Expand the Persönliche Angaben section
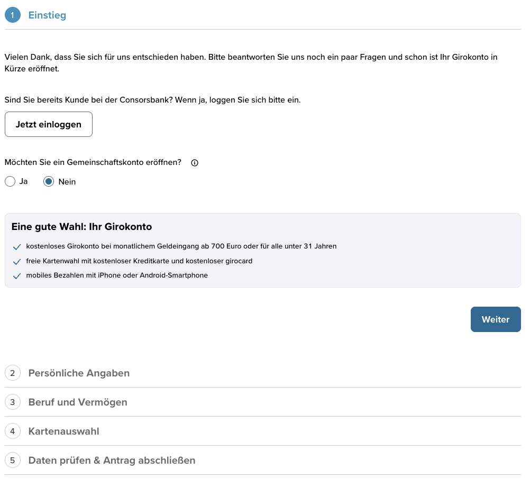 [79, 373]
